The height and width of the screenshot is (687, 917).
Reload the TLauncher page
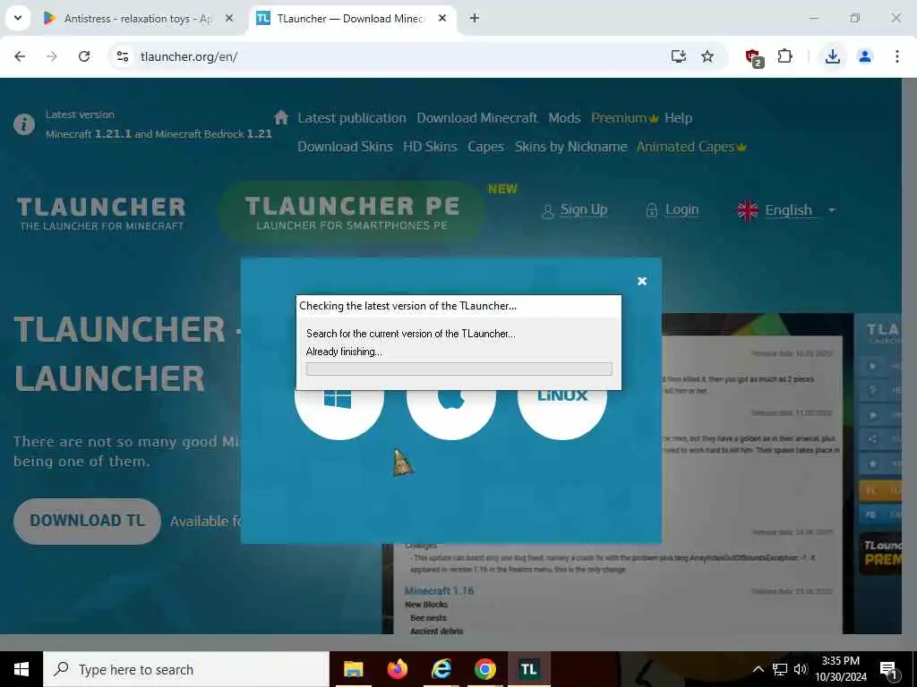[x=84, y=56]
